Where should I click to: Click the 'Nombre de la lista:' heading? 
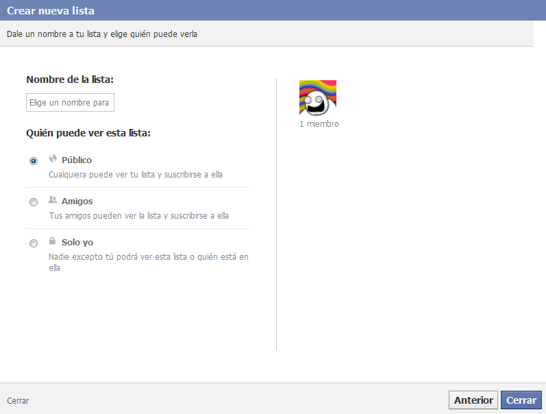click(x=70, y=80)
